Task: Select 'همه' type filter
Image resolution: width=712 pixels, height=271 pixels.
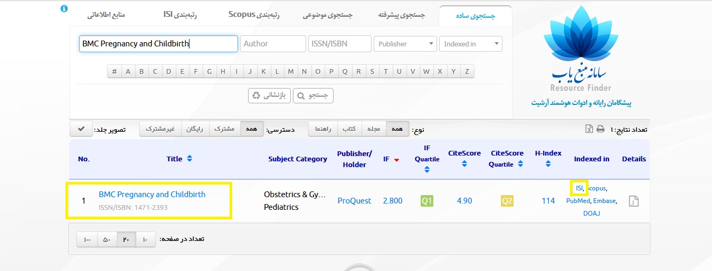Action: (x=397, y=129)
